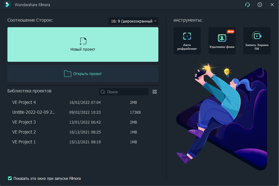Click the Filmora logo icon in title bar
The width and height of the screenshot is (279, 186).
[7, 5]
